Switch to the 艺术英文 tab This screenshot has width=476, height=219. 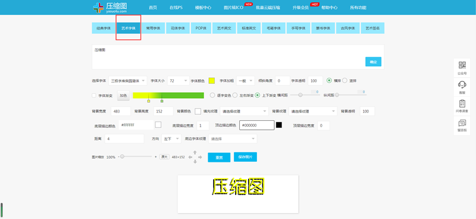click(x=224, y=28)
